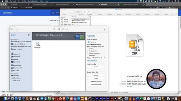Switch to the Downloads Chrome tab
The width and height of the screenshot is (181, 101).
(109, 4)
